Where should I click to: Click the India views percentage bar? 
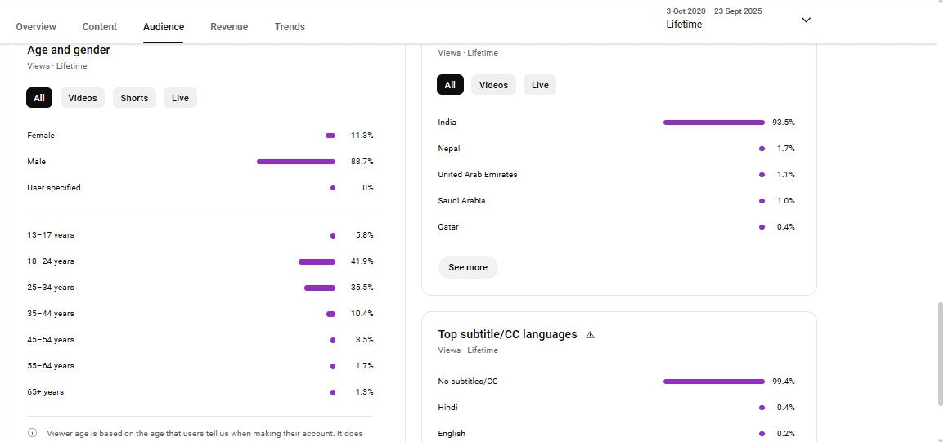coord(713,123)
